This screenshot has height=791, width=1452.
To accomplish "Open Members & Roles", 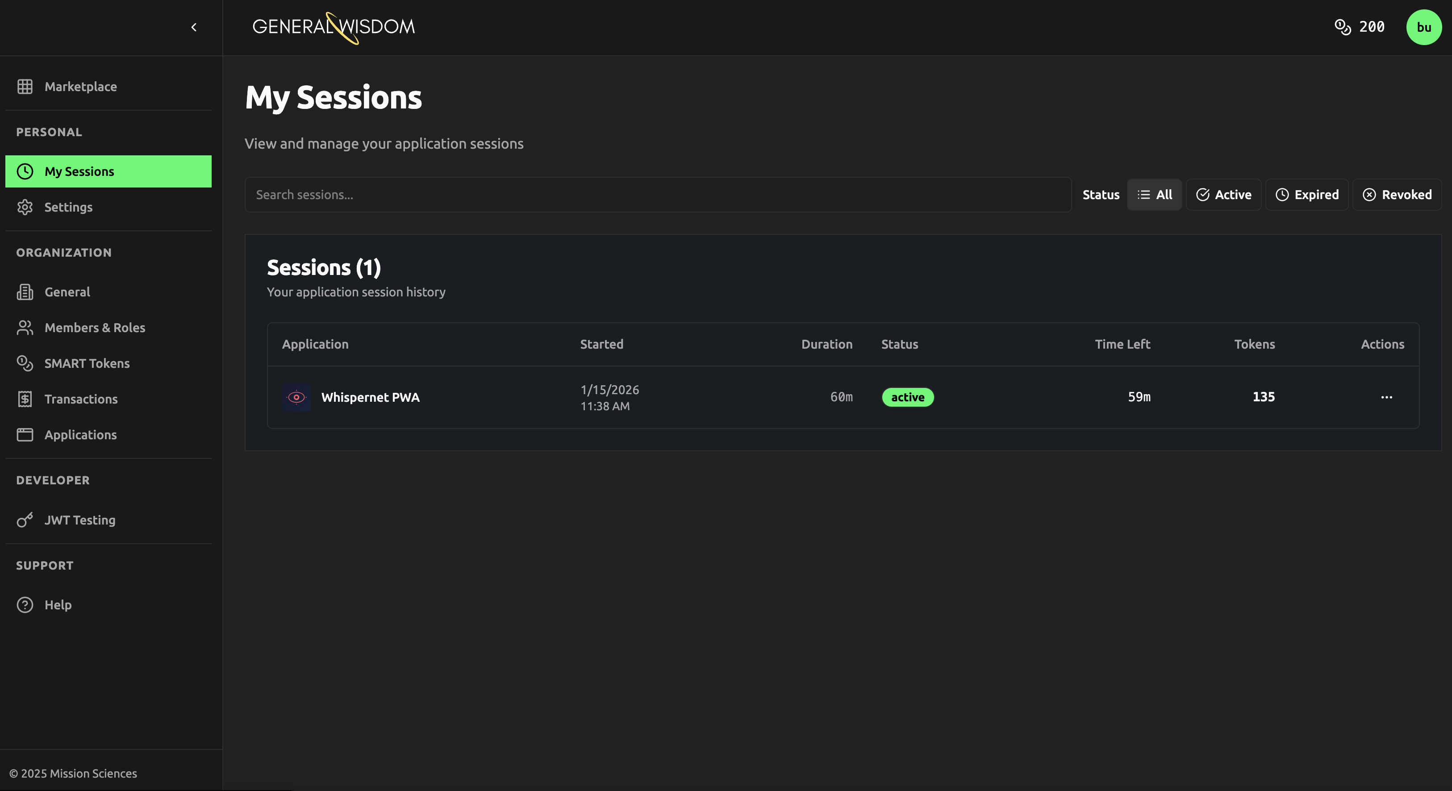I will tap(108, 328).
